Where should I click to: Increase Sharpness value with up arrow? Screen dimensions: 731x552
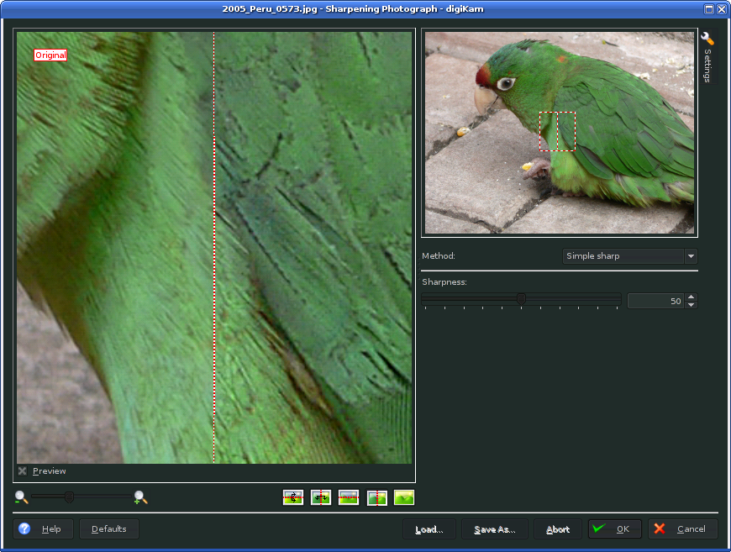[x=691, y=297]
